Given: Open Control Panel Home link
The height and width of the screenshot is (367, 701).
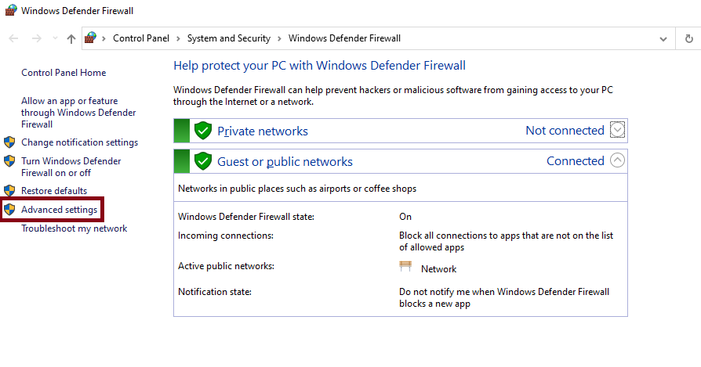Looking at the screenshot, I should pos(64,73).
